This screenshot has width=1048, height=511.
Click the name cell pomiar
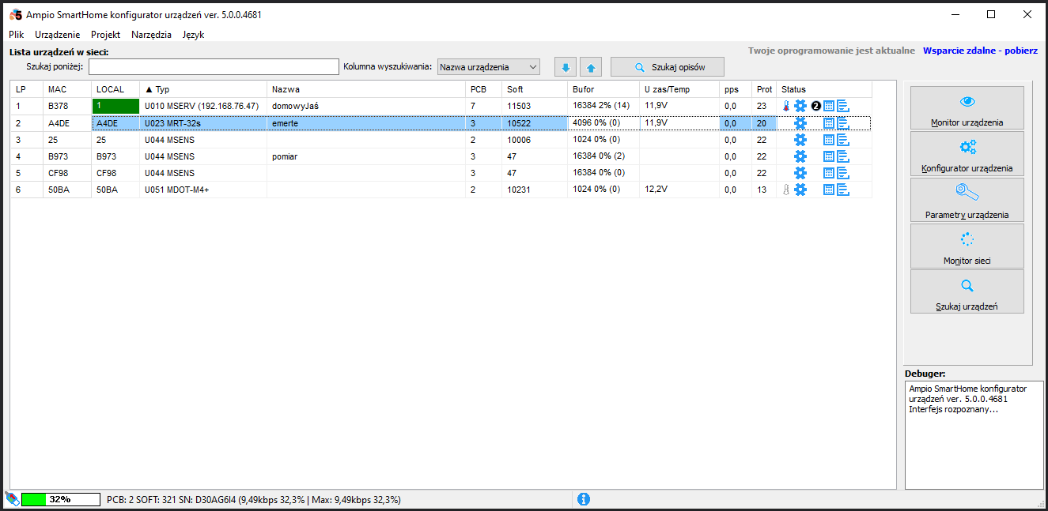tap(366, 156)
